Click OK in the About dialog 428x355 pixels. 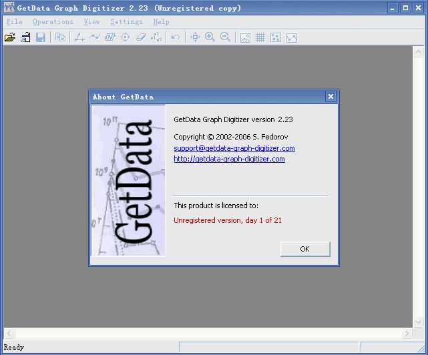pos(305,249)
